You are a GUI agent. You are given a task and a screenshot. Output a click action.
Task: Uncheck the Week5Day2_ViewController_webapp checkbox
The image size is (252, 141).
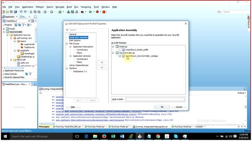coord(120,56)
